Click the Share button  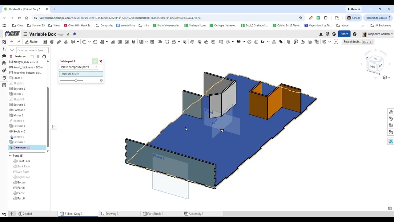344,34
